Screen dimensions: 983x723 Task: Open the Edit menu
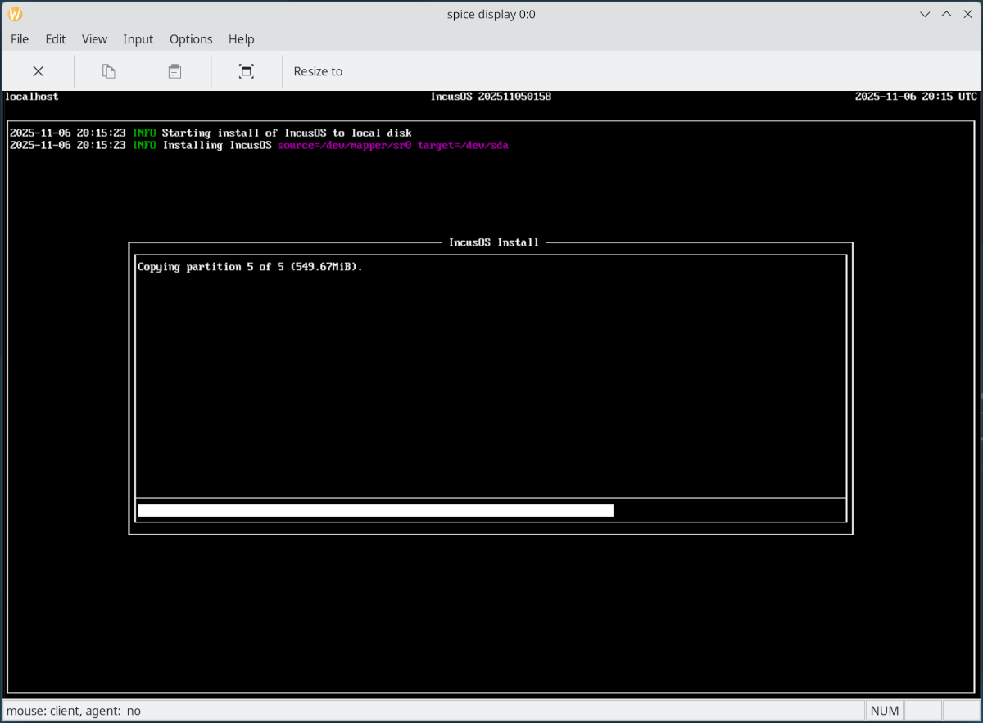[x=55, y=38]
